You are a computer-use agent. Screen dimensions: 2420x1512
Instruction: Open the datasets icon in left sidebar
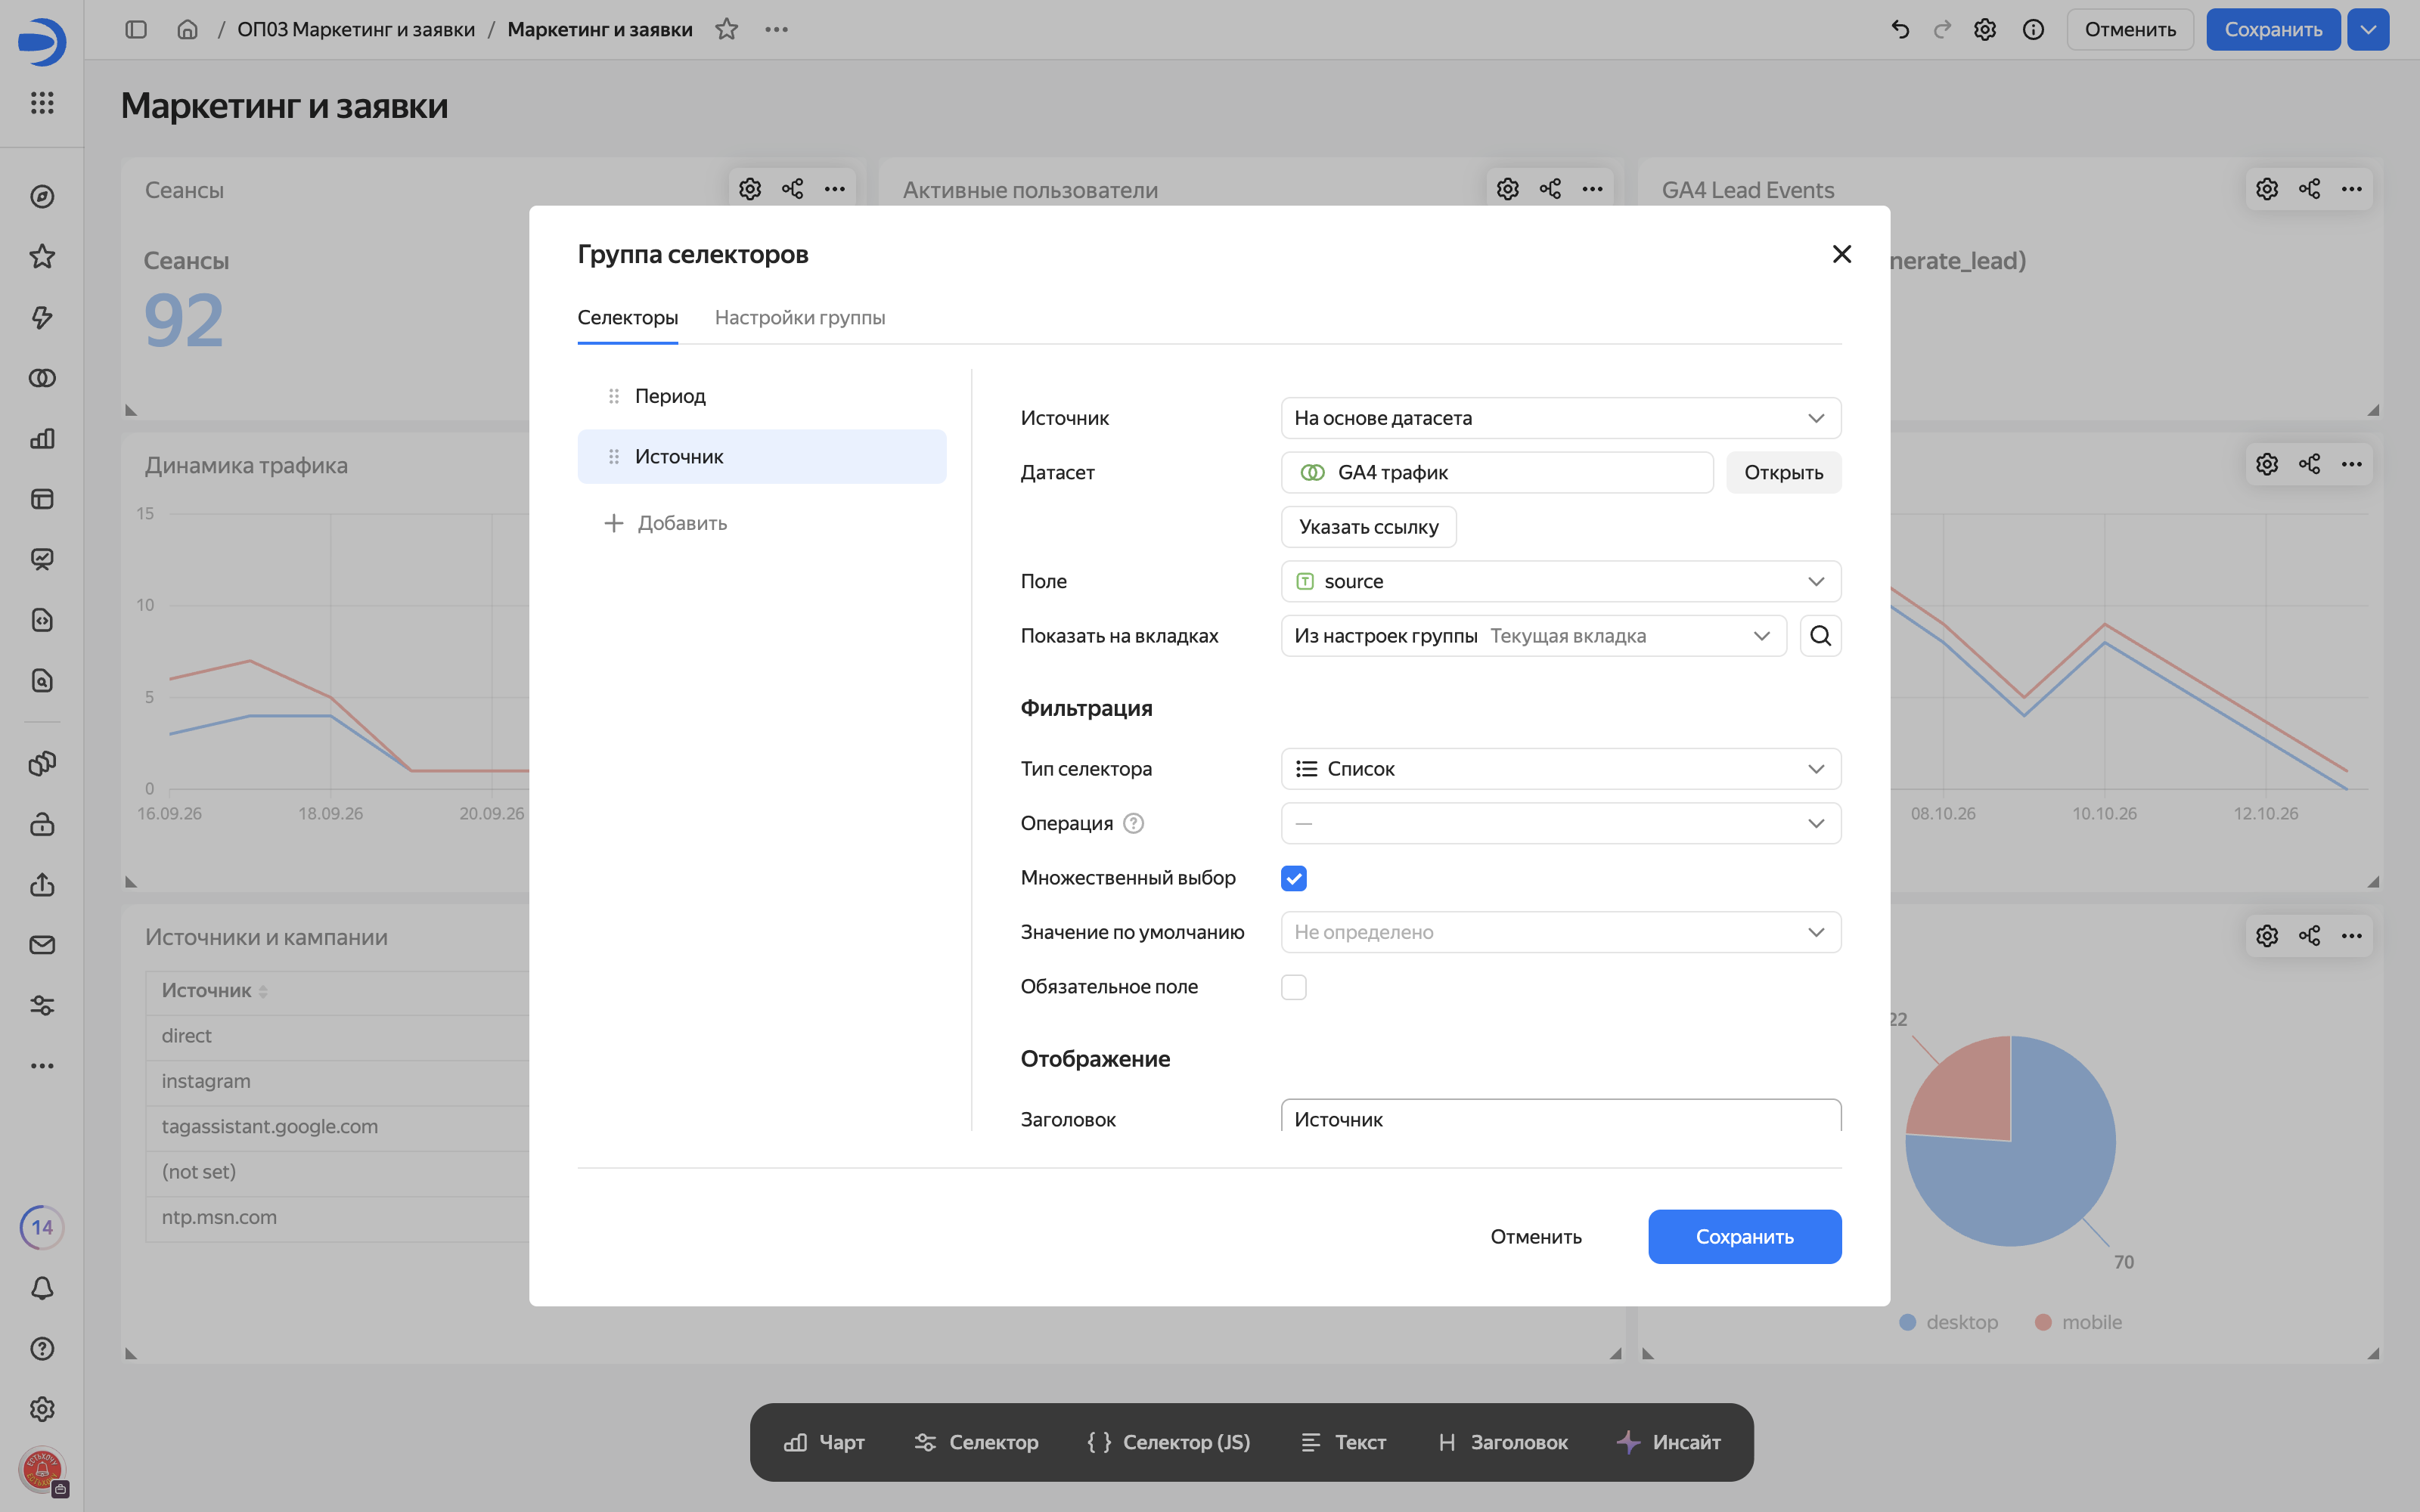point(42,378)
